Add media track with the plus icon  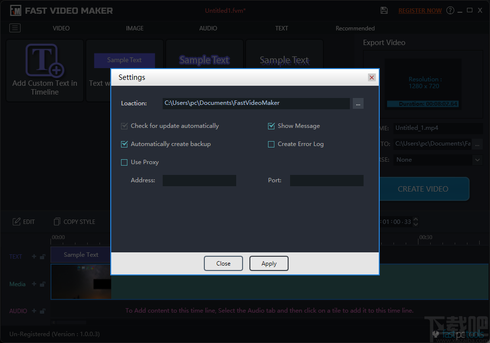click(34, 284)
